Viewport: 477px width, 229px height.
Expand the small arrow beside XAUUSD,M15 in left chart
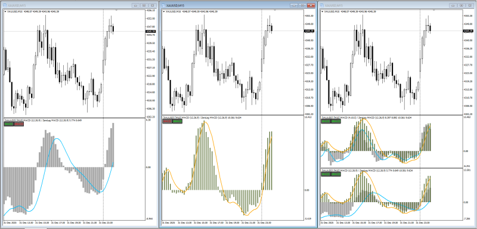pyautogui.click(x=5, y=11)
